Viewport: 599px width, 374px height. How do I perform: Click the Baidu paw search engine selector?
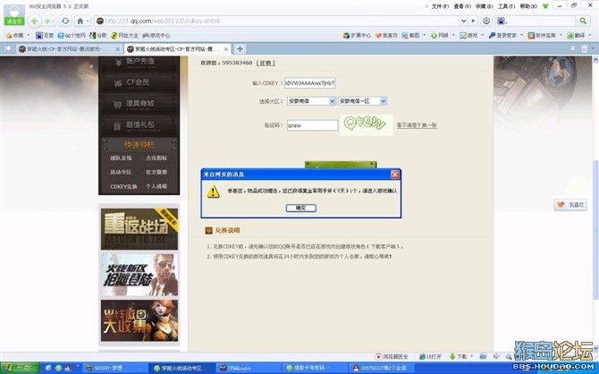click(501, 21)
